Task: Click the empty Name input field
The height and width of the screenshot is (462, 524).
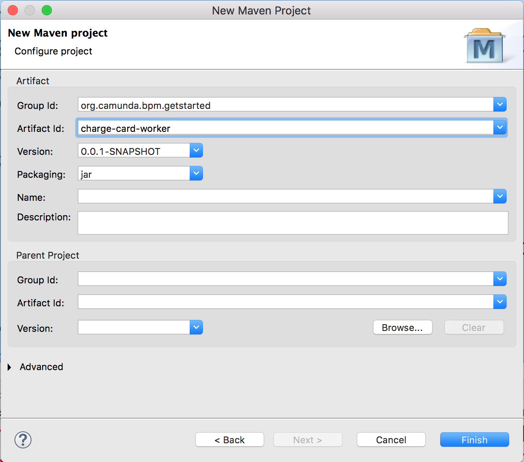Action: (x=285, y=197)
